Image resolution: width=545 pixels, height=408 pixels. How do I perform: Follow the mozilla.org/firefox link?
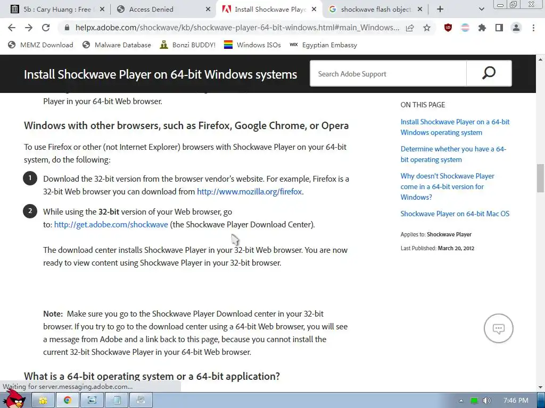[250, 191]
